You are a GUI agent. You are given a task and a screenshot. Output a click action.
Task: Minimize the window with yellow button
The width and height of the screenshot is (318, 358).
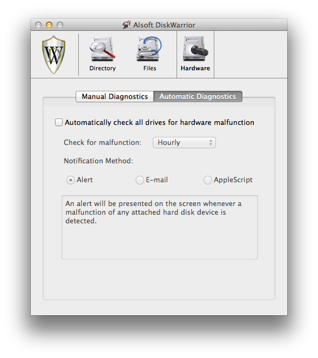coord(49,25)
